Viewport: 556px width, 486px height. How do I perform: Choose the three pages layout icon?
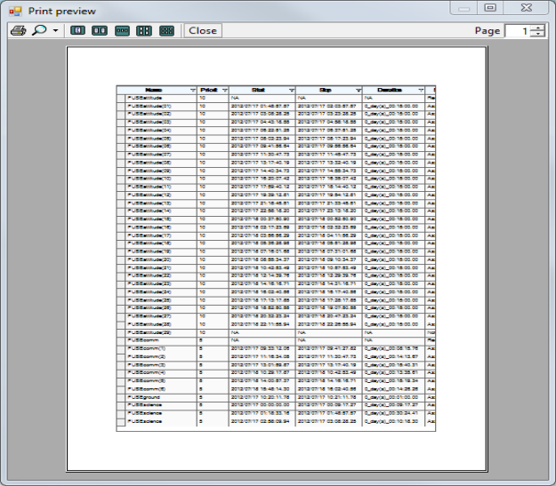pos(122,30)
